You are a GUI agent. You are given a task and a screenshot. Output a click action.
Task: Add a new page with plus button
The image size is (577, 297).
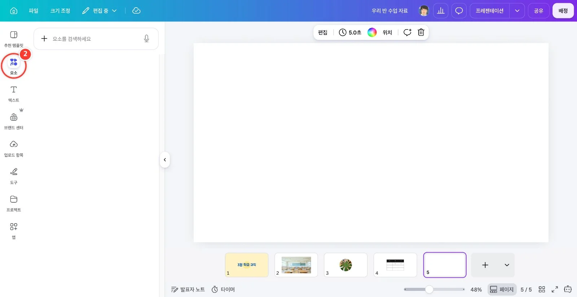coord(485,265)
